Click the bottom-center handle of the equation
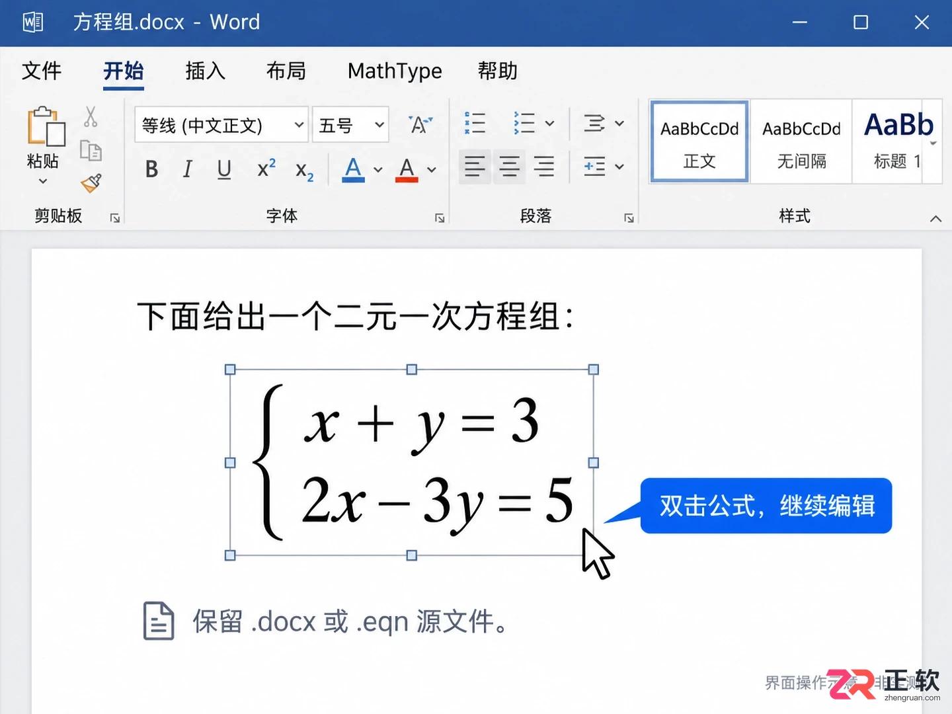952x714 pixels. [412, 555]
